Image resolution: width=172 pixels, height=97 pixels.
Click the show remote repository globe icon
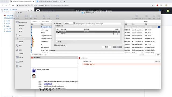coord(137,16)
